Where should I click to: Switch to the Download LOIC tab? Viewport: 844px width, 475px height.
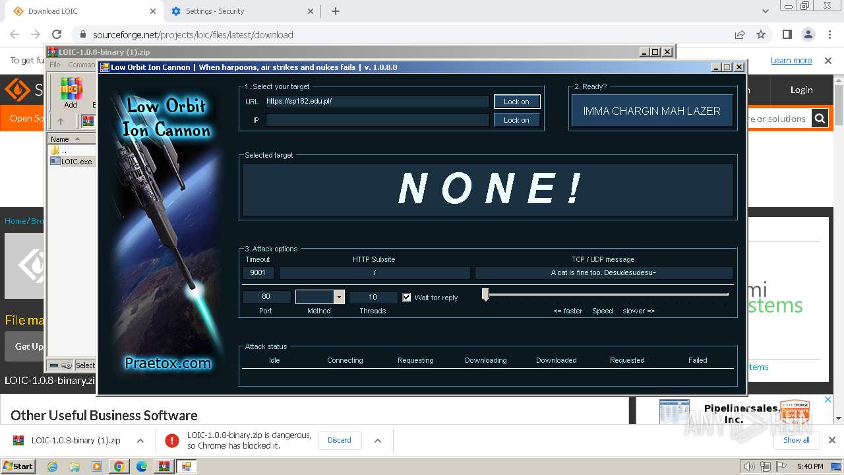82,11
